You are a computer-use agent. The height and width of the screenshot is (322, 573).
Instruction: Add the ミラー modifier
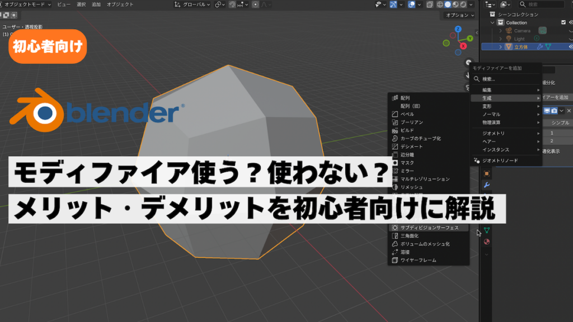(407, 171)
